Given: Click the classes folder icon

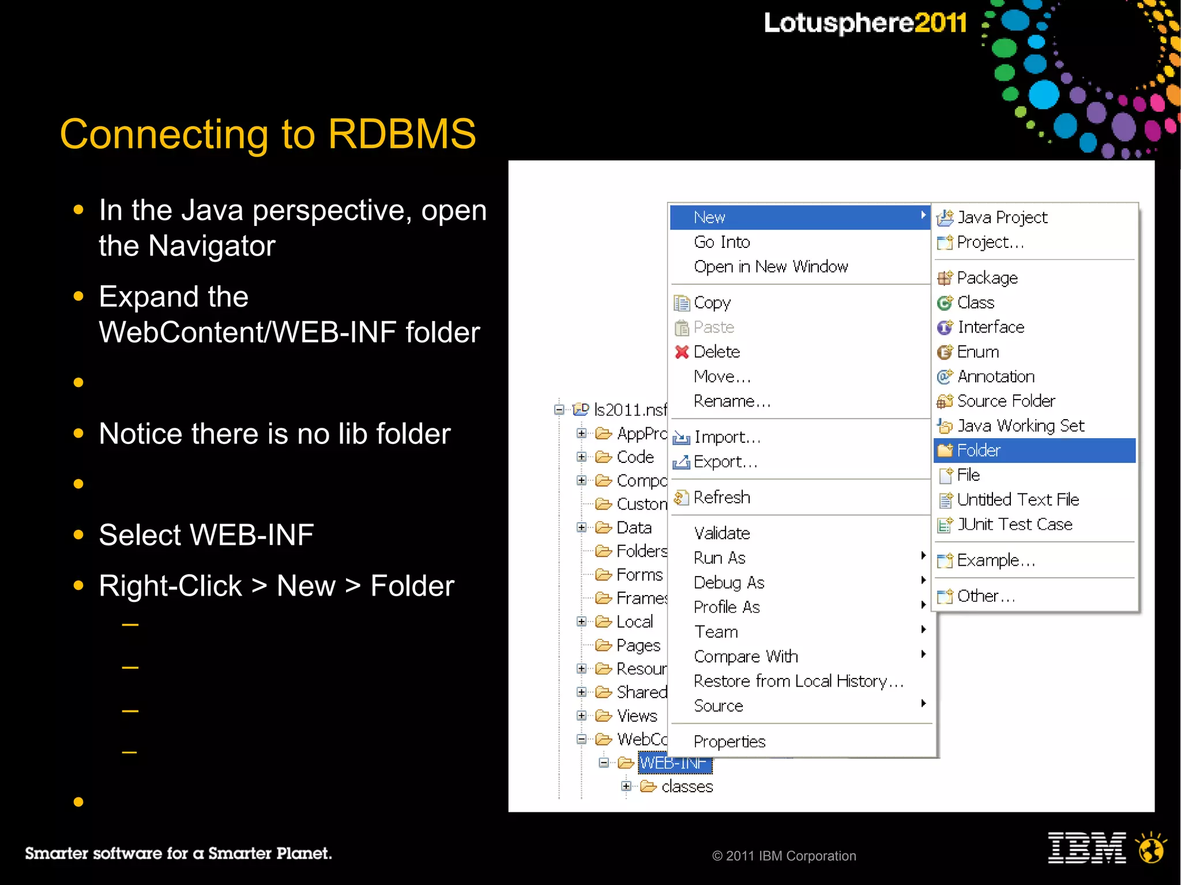Looking at the screenshot, I should point(648,786).
